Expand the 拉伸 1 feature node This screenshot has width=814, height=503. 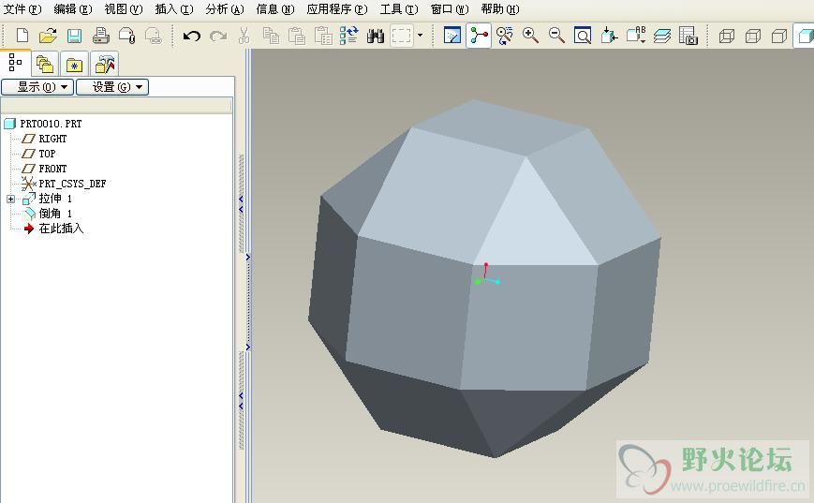pyautogui.click(x=10, y=199)
